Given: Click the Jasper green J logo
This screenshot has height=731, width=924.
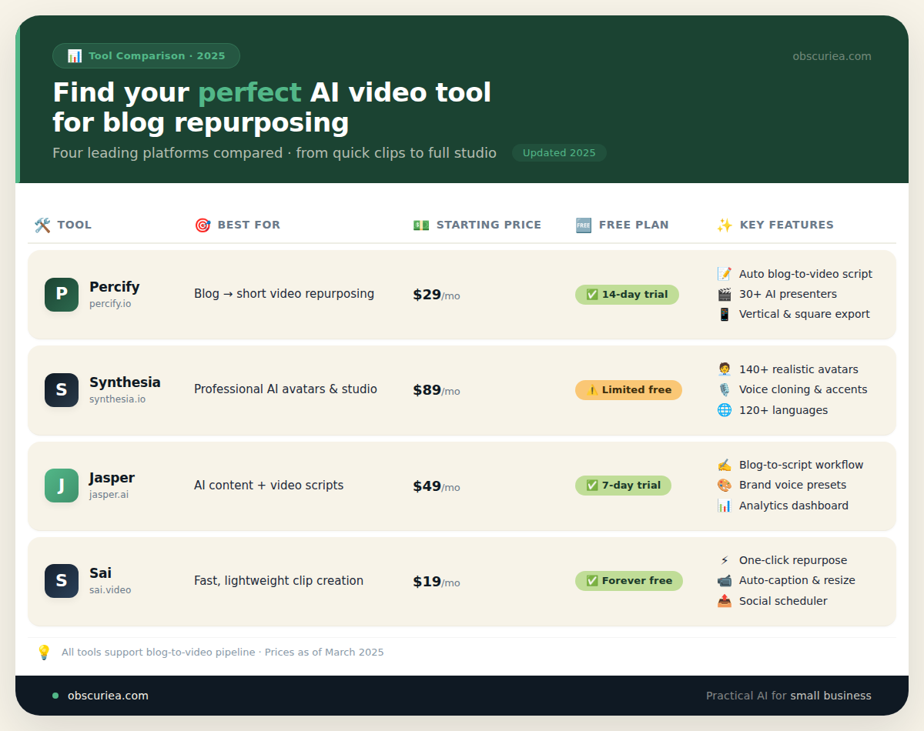Looking at the screenshot, I should [x=62, y=486].
